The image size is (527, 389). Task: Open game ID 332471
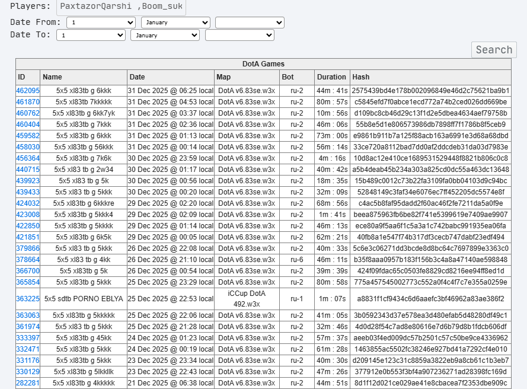(x=28, y=349)
